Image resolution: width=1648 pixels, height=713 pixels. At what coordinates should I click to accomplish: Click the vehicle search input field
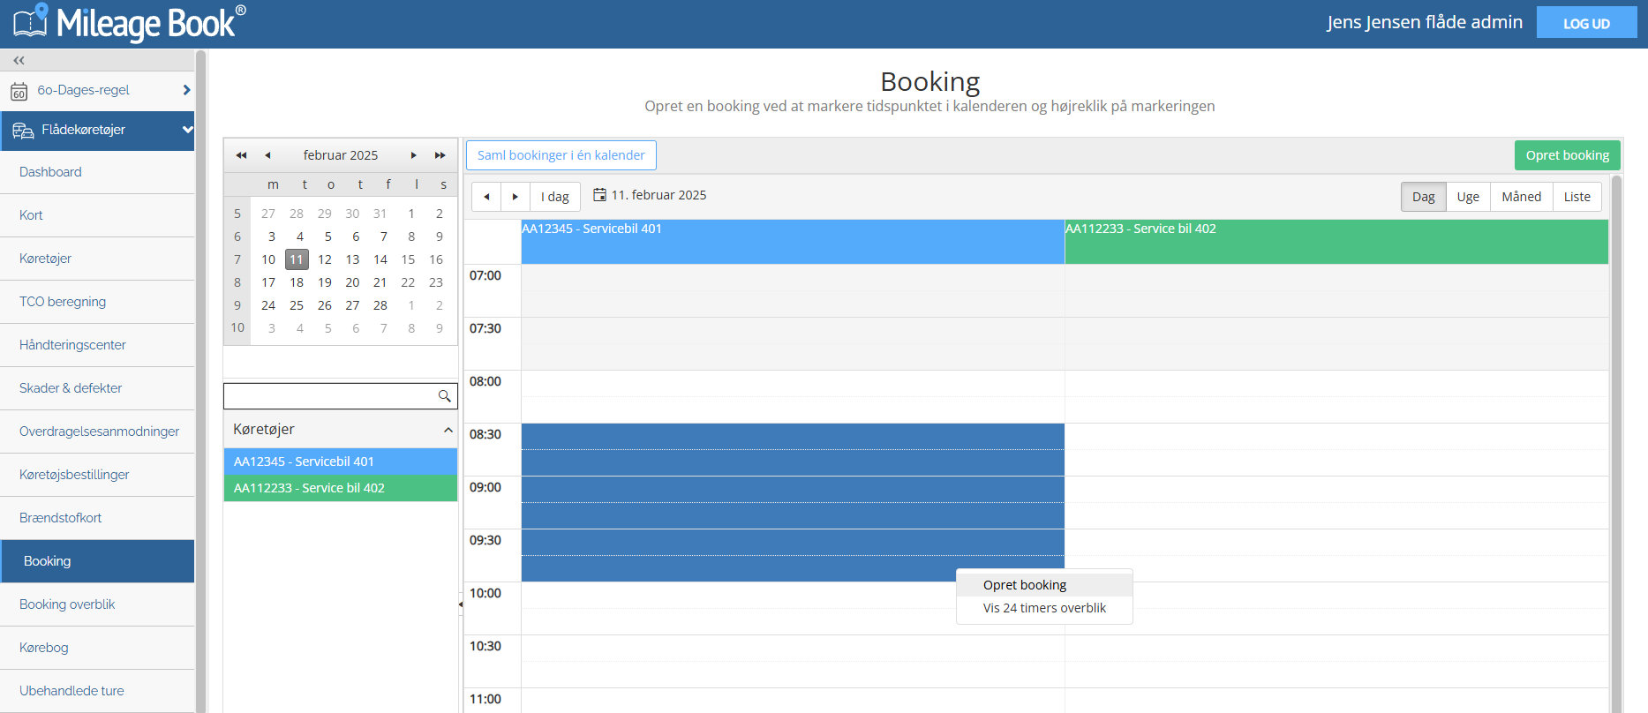331,396
